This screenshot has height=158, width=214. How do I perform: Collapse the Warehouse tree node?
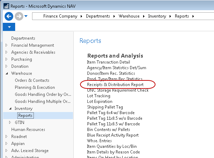point(7,73)
